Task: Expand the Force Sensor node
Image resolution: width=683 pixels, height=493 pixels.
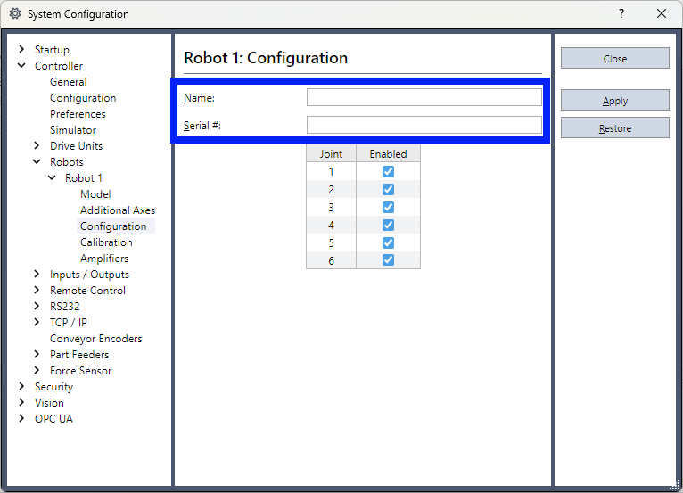Action: click(37, 371)
